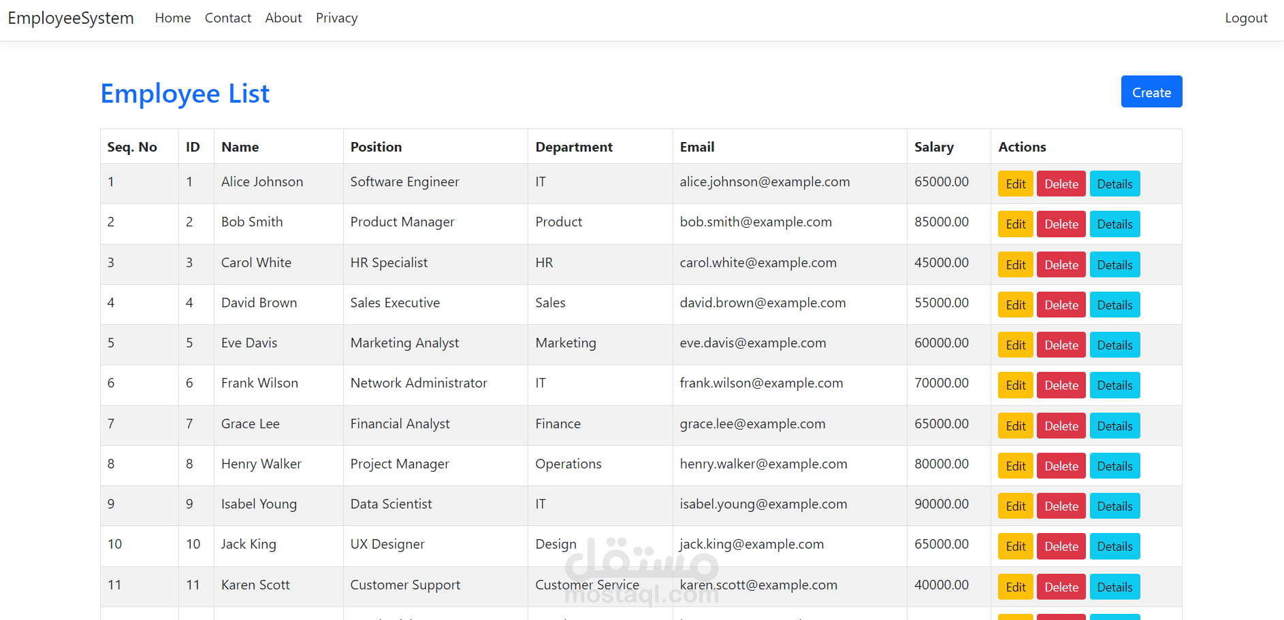Edit Henry Walker's record
The height and width of the screenshot is (620, 1284).
click(x=1015, y=466)
